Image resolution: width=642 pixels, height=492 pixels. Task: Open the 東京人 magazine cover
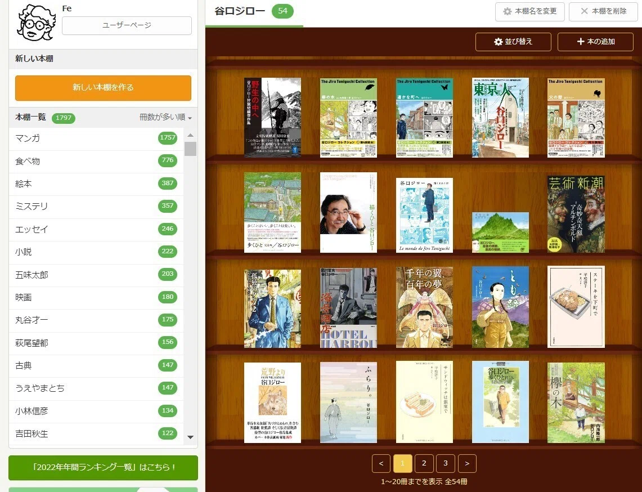click(x=500, y=118)
